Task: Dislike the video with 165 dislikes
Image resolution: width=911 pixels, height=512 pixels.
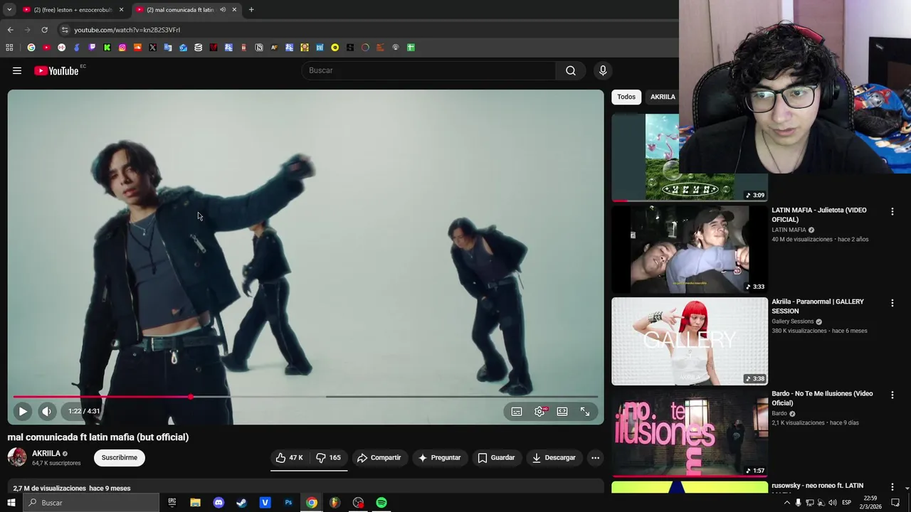Action: [x=329, y=457]
